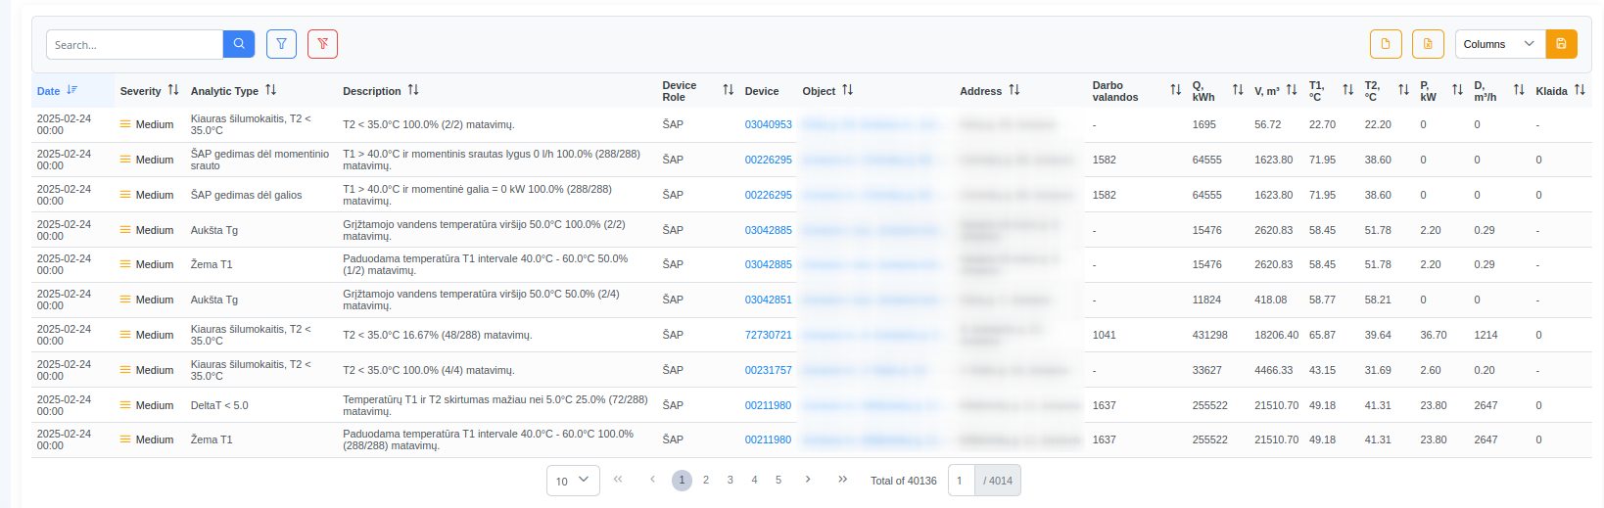This screenshot has width=1604, height=508.
Task: Toggle Date column sort order
Action: pos(71,90)
